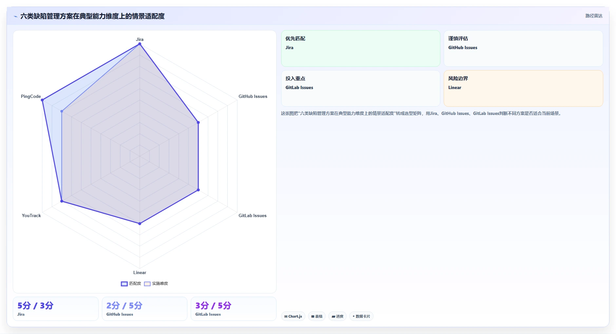Click PingCode inner 实施难度 data point
This screenshot has width=616, height=334.
point(62,111)
